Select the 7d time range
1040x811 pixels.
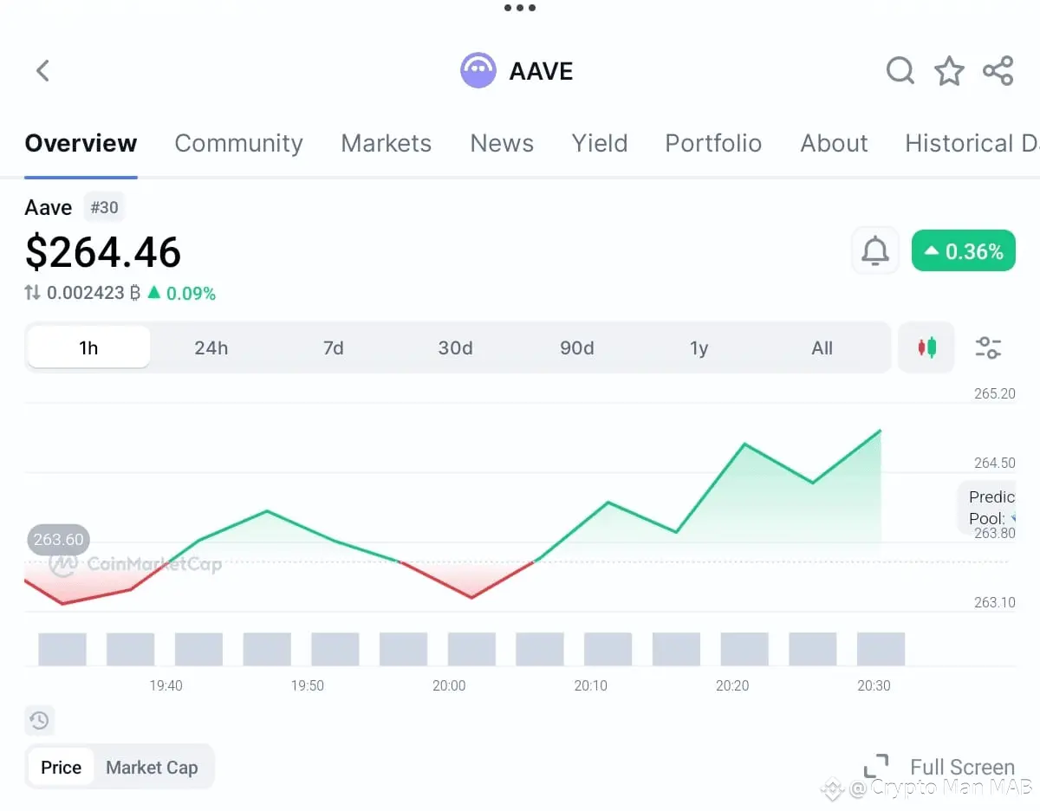pos(333,347)
